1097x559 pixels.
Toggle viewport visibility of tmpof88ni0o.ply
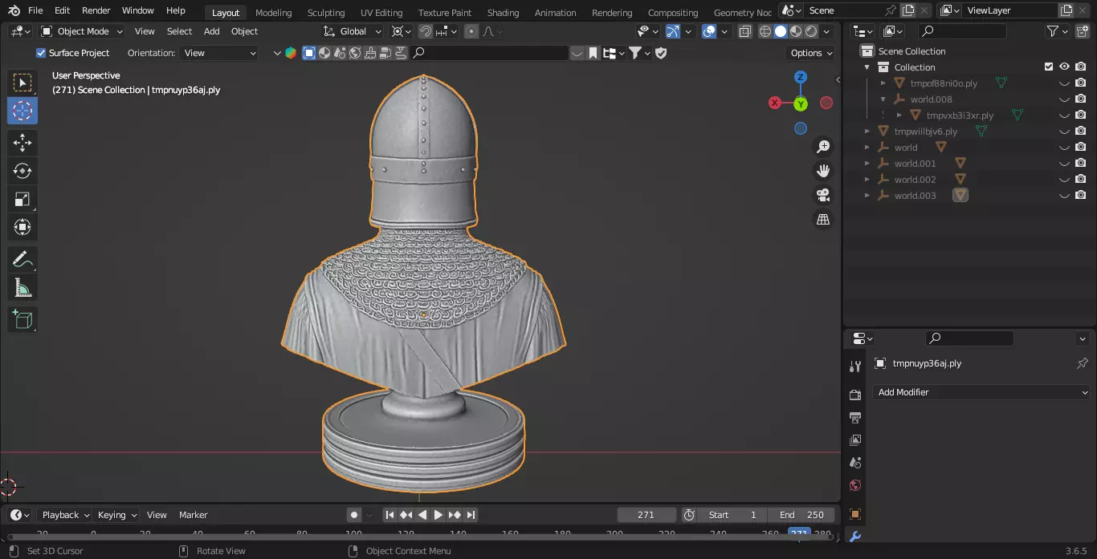pyautogui.click(x=1064, y=83)
